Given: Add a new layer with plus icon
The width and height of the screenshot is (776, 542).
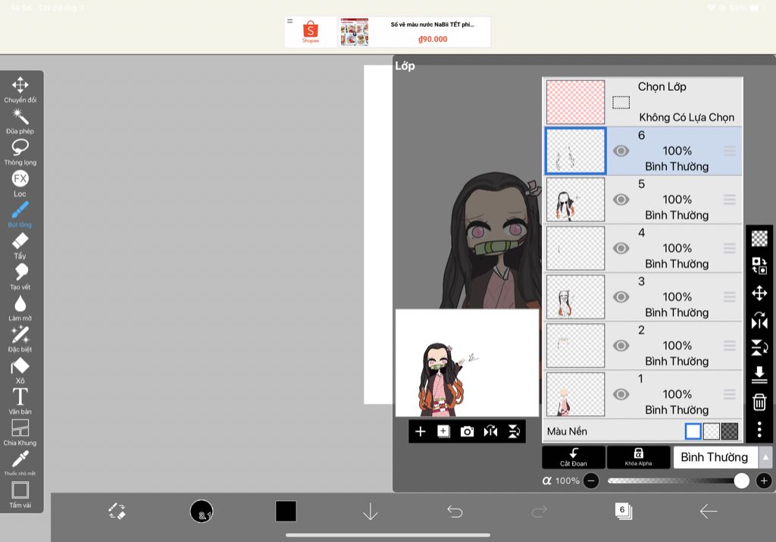Looking at the screenshot, I should (x=420, y=431).
